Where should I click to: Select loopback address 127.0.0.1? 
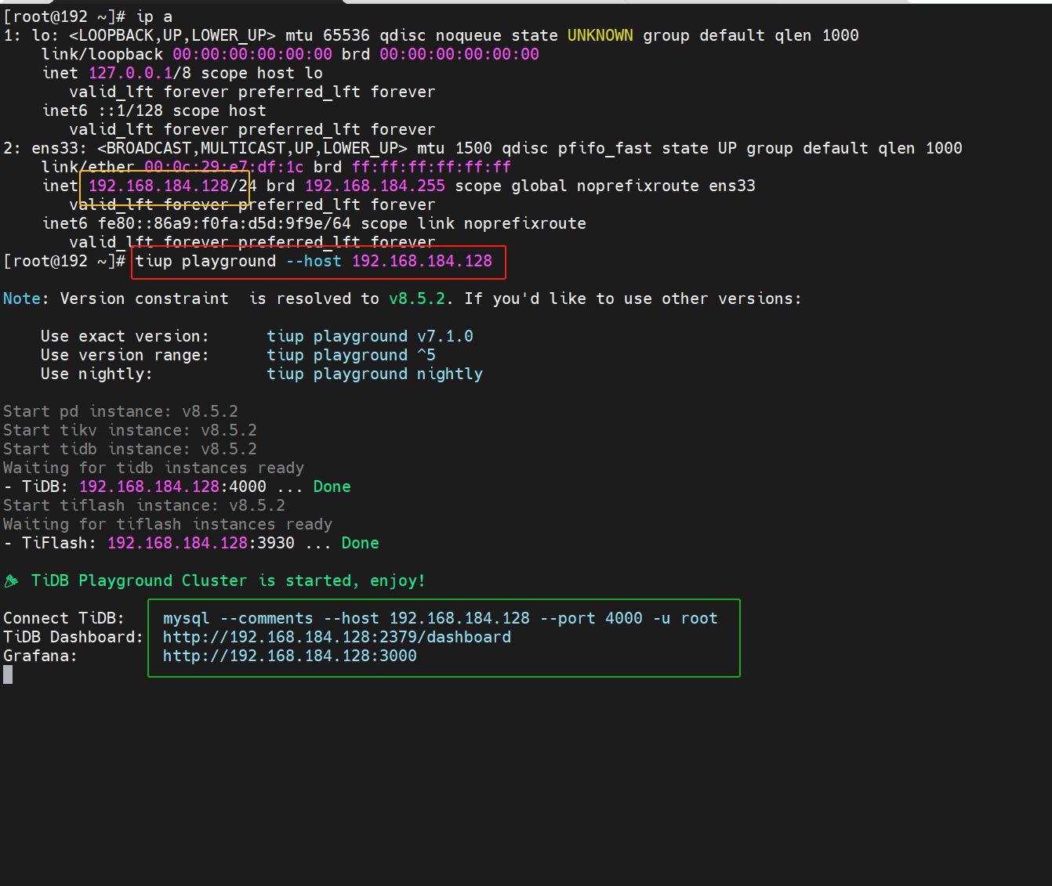tap(130, 73)
